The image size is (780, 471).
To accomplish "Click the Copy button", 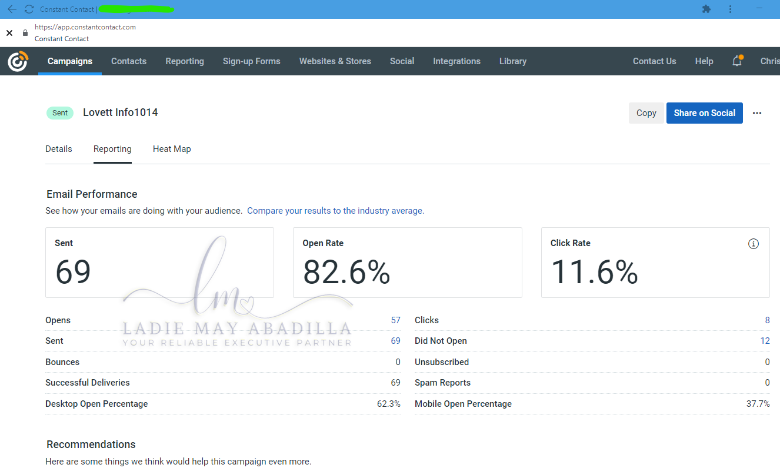I will pos(646,113).
